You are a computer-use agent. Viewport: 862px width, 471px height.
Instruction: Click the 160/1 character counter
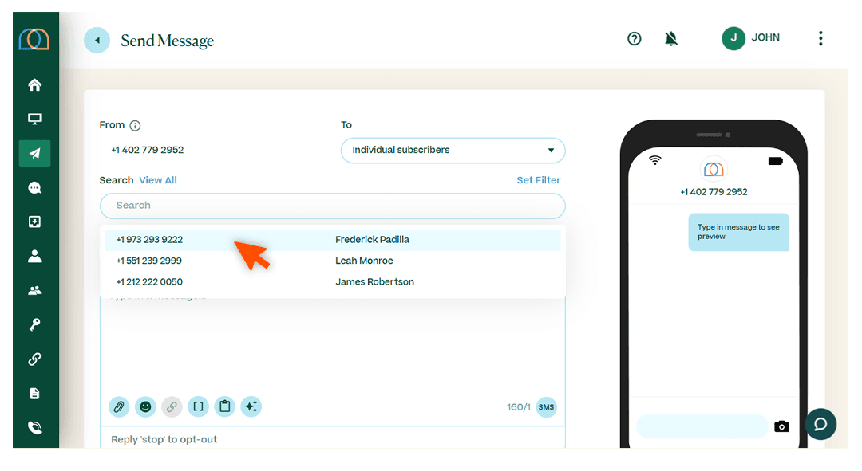click(519, 407)
